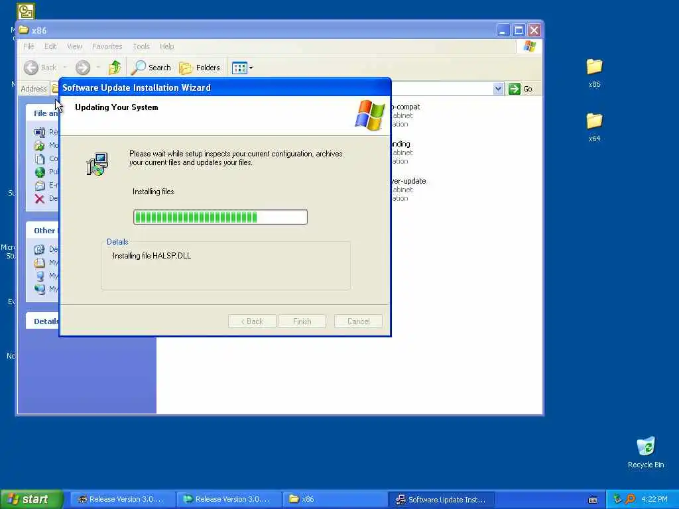679x509 pixels.
Task: Switch to x86 folder taskbar button
Action: (334, 499)
